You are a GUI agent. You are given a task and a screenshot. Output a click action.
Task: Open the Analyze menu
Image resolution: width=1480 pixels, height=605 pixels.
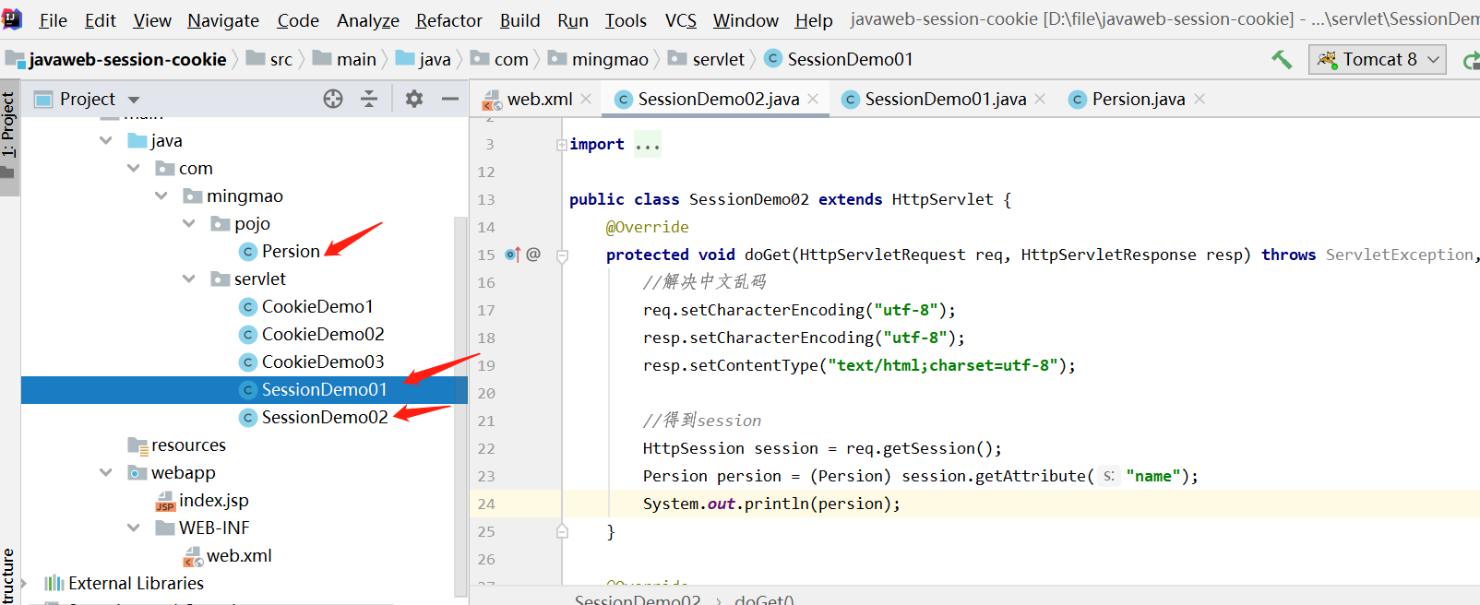point(368,20)
